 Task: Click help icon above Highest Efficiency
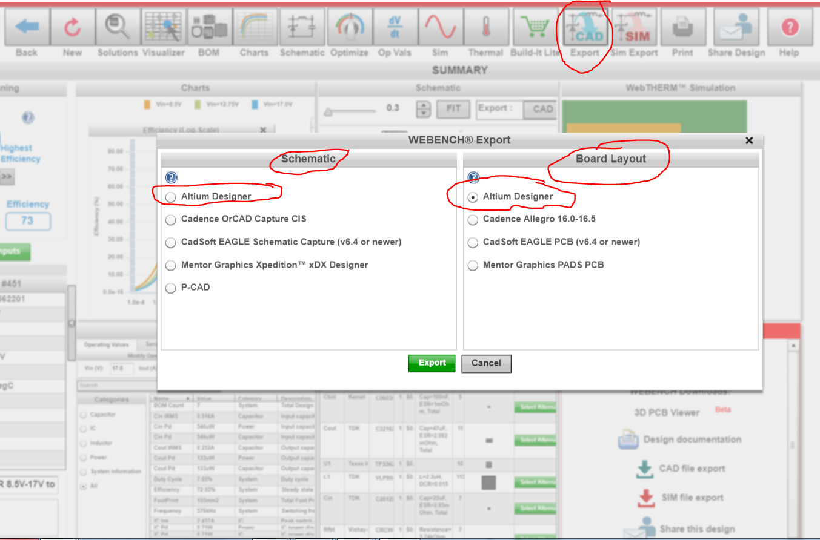(28, 117)
